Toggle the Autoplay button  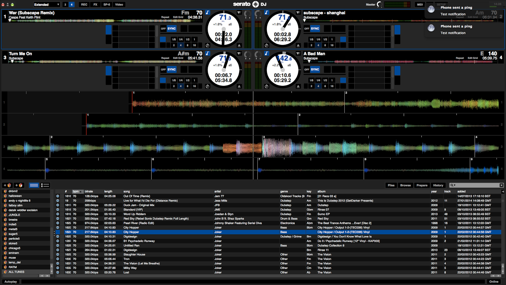[10, 282]
